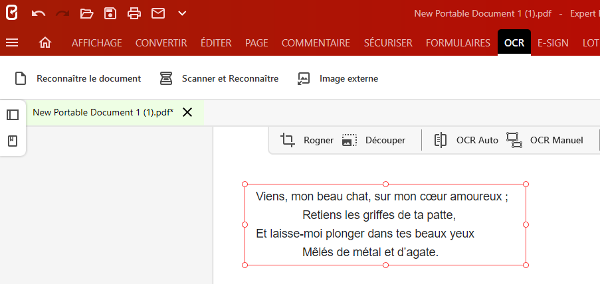The width and height of the screenshot is (600, 284).
Task: Click the bottom-middle selection handle
Action: click(385, 265)
